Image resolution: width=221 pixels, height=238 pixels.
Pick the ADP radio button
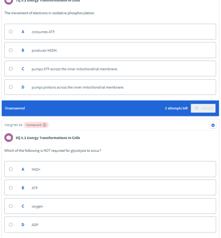pos(11,225)
